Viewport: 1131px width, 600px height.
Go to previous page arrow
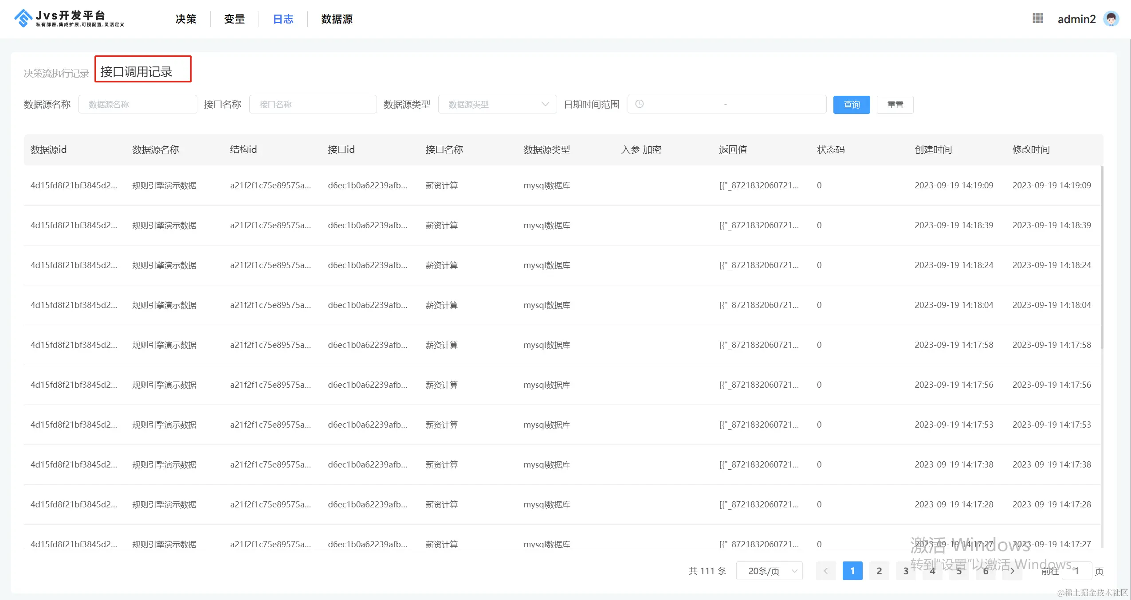click(x=825, y=571)
